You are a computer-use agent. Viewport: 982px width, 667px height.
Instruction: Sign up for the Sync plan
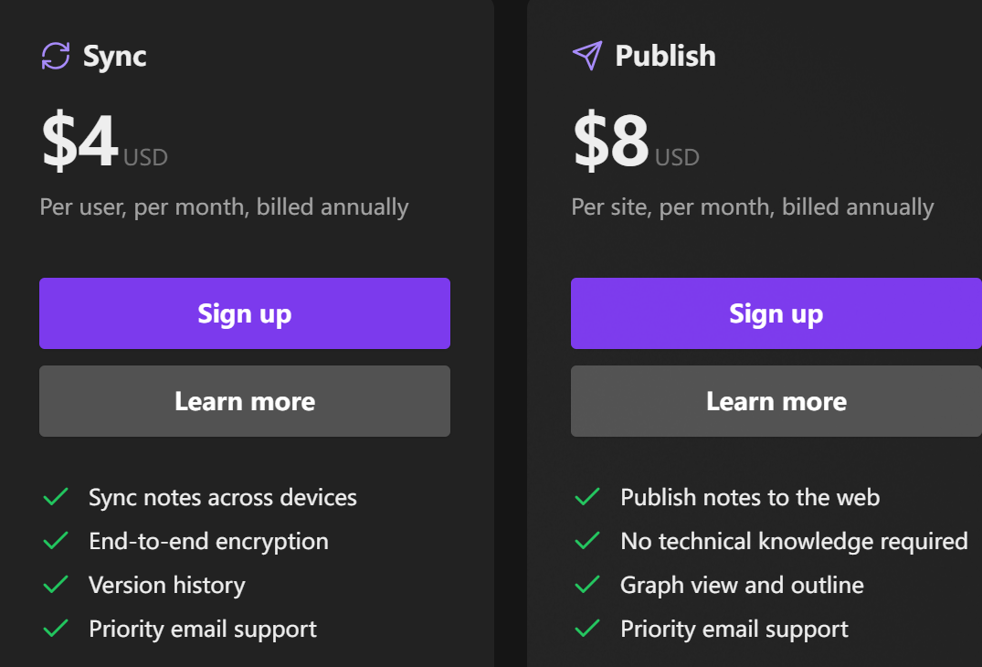245,313
